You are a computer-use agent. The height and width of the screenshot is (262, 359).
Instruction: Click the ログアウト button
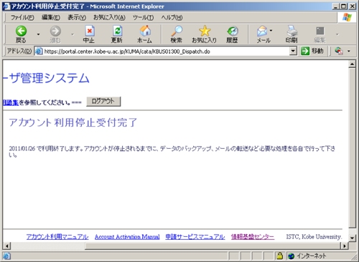[x=103, y=102]
